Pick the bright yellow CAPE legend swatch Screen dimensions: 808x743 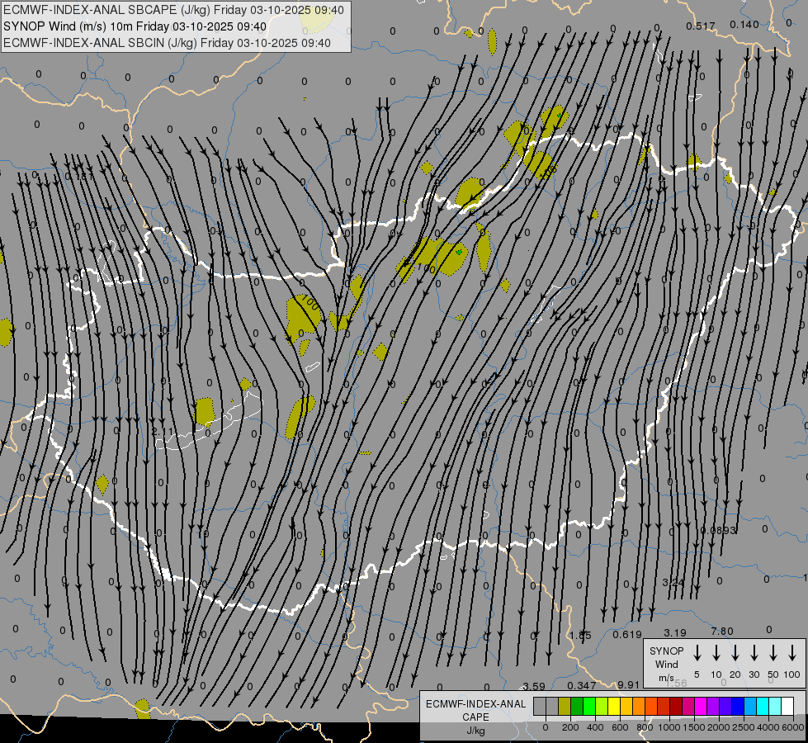click(614, 707)
